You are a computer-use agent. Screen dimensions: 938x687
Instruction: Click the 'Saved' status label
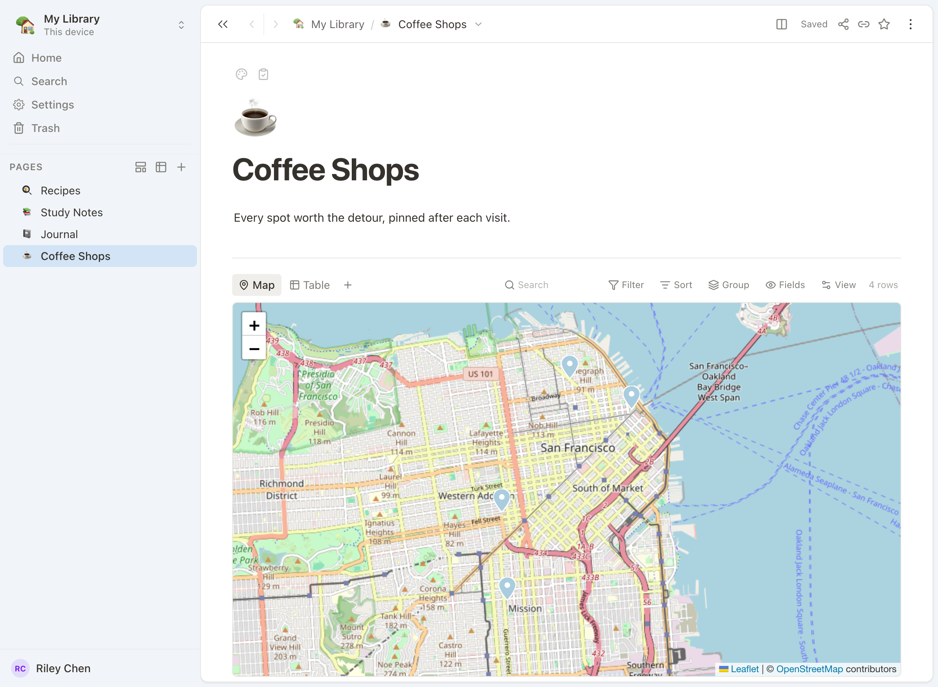pos(814,24)
